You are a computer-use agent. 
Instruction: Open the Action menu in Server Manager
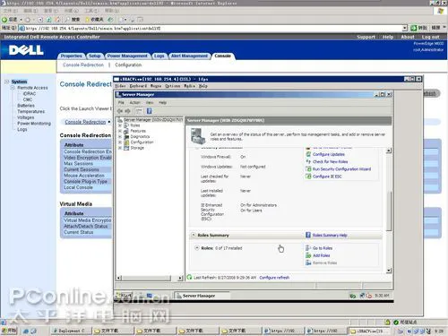coord(134,102)
